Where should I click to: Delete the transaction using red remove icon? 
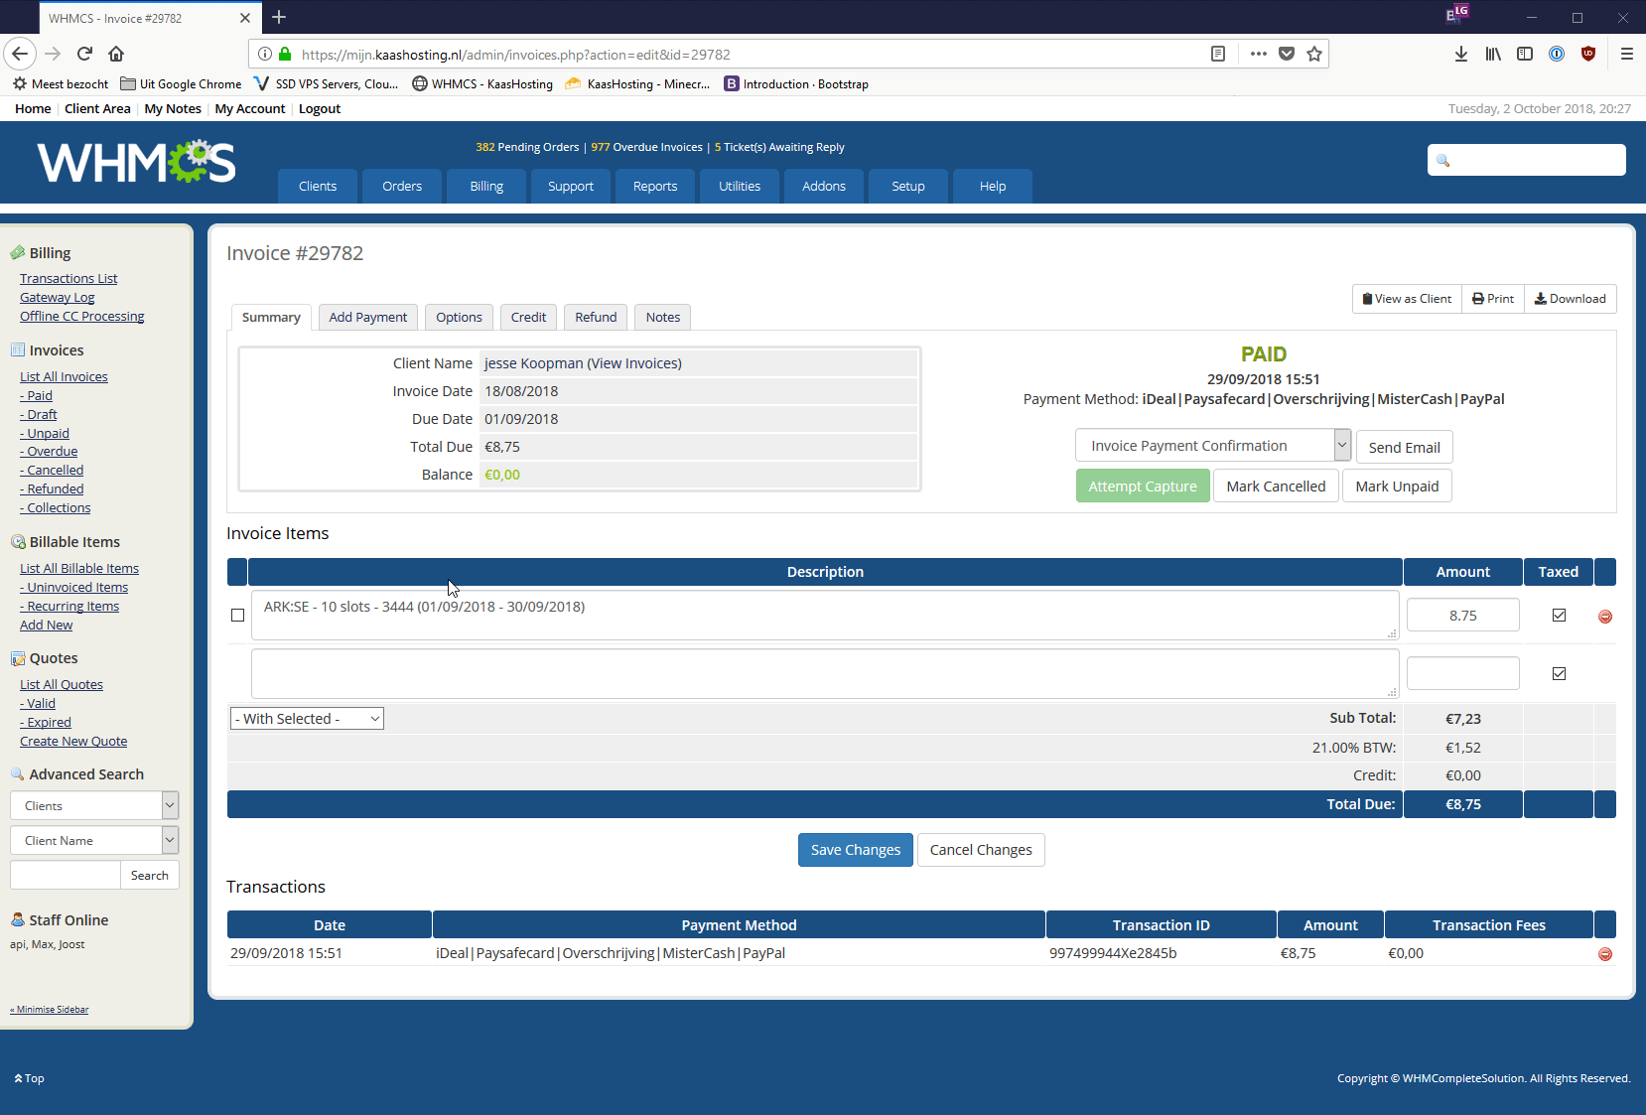(1604, 954)
